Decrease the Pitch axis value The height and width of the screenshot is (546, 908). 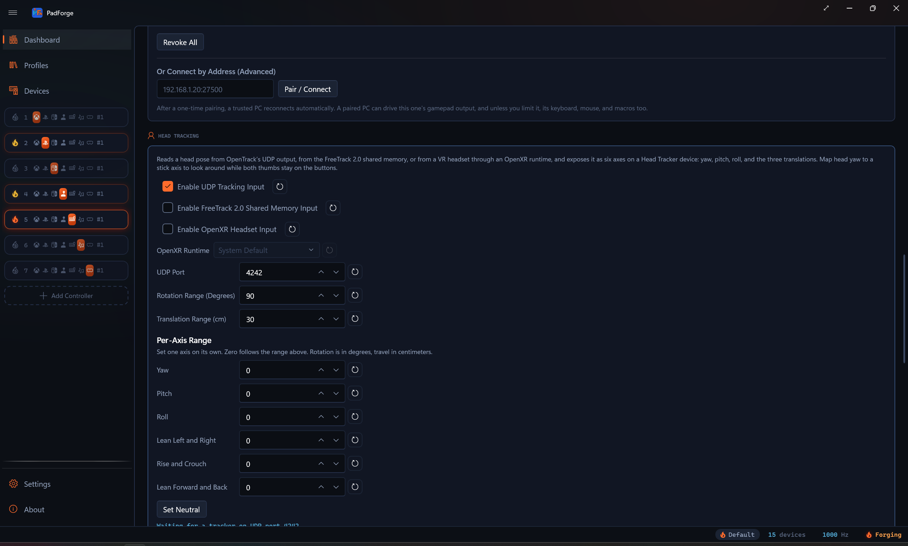336,393
